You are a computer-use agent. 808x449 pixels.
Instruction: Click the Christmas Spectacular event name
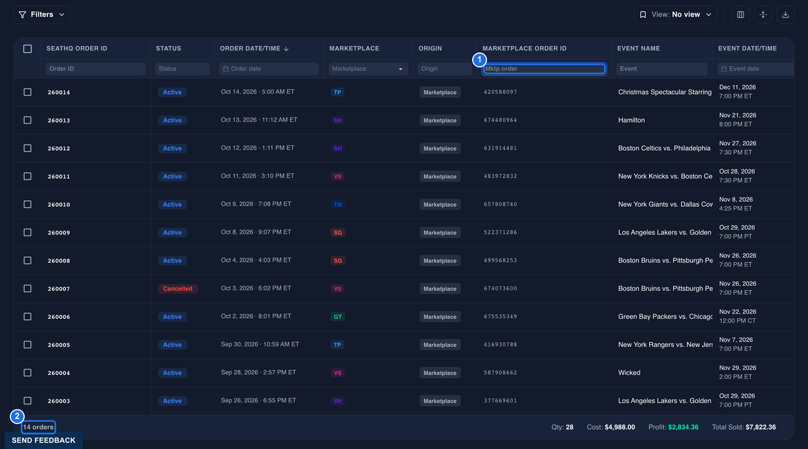point(665,92)
